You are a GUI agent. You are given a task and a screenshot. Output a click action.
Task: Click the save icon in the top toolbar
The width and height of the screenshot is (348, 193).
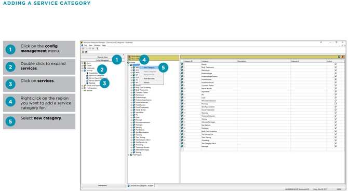pyautogui.click(x=83, y=49)
